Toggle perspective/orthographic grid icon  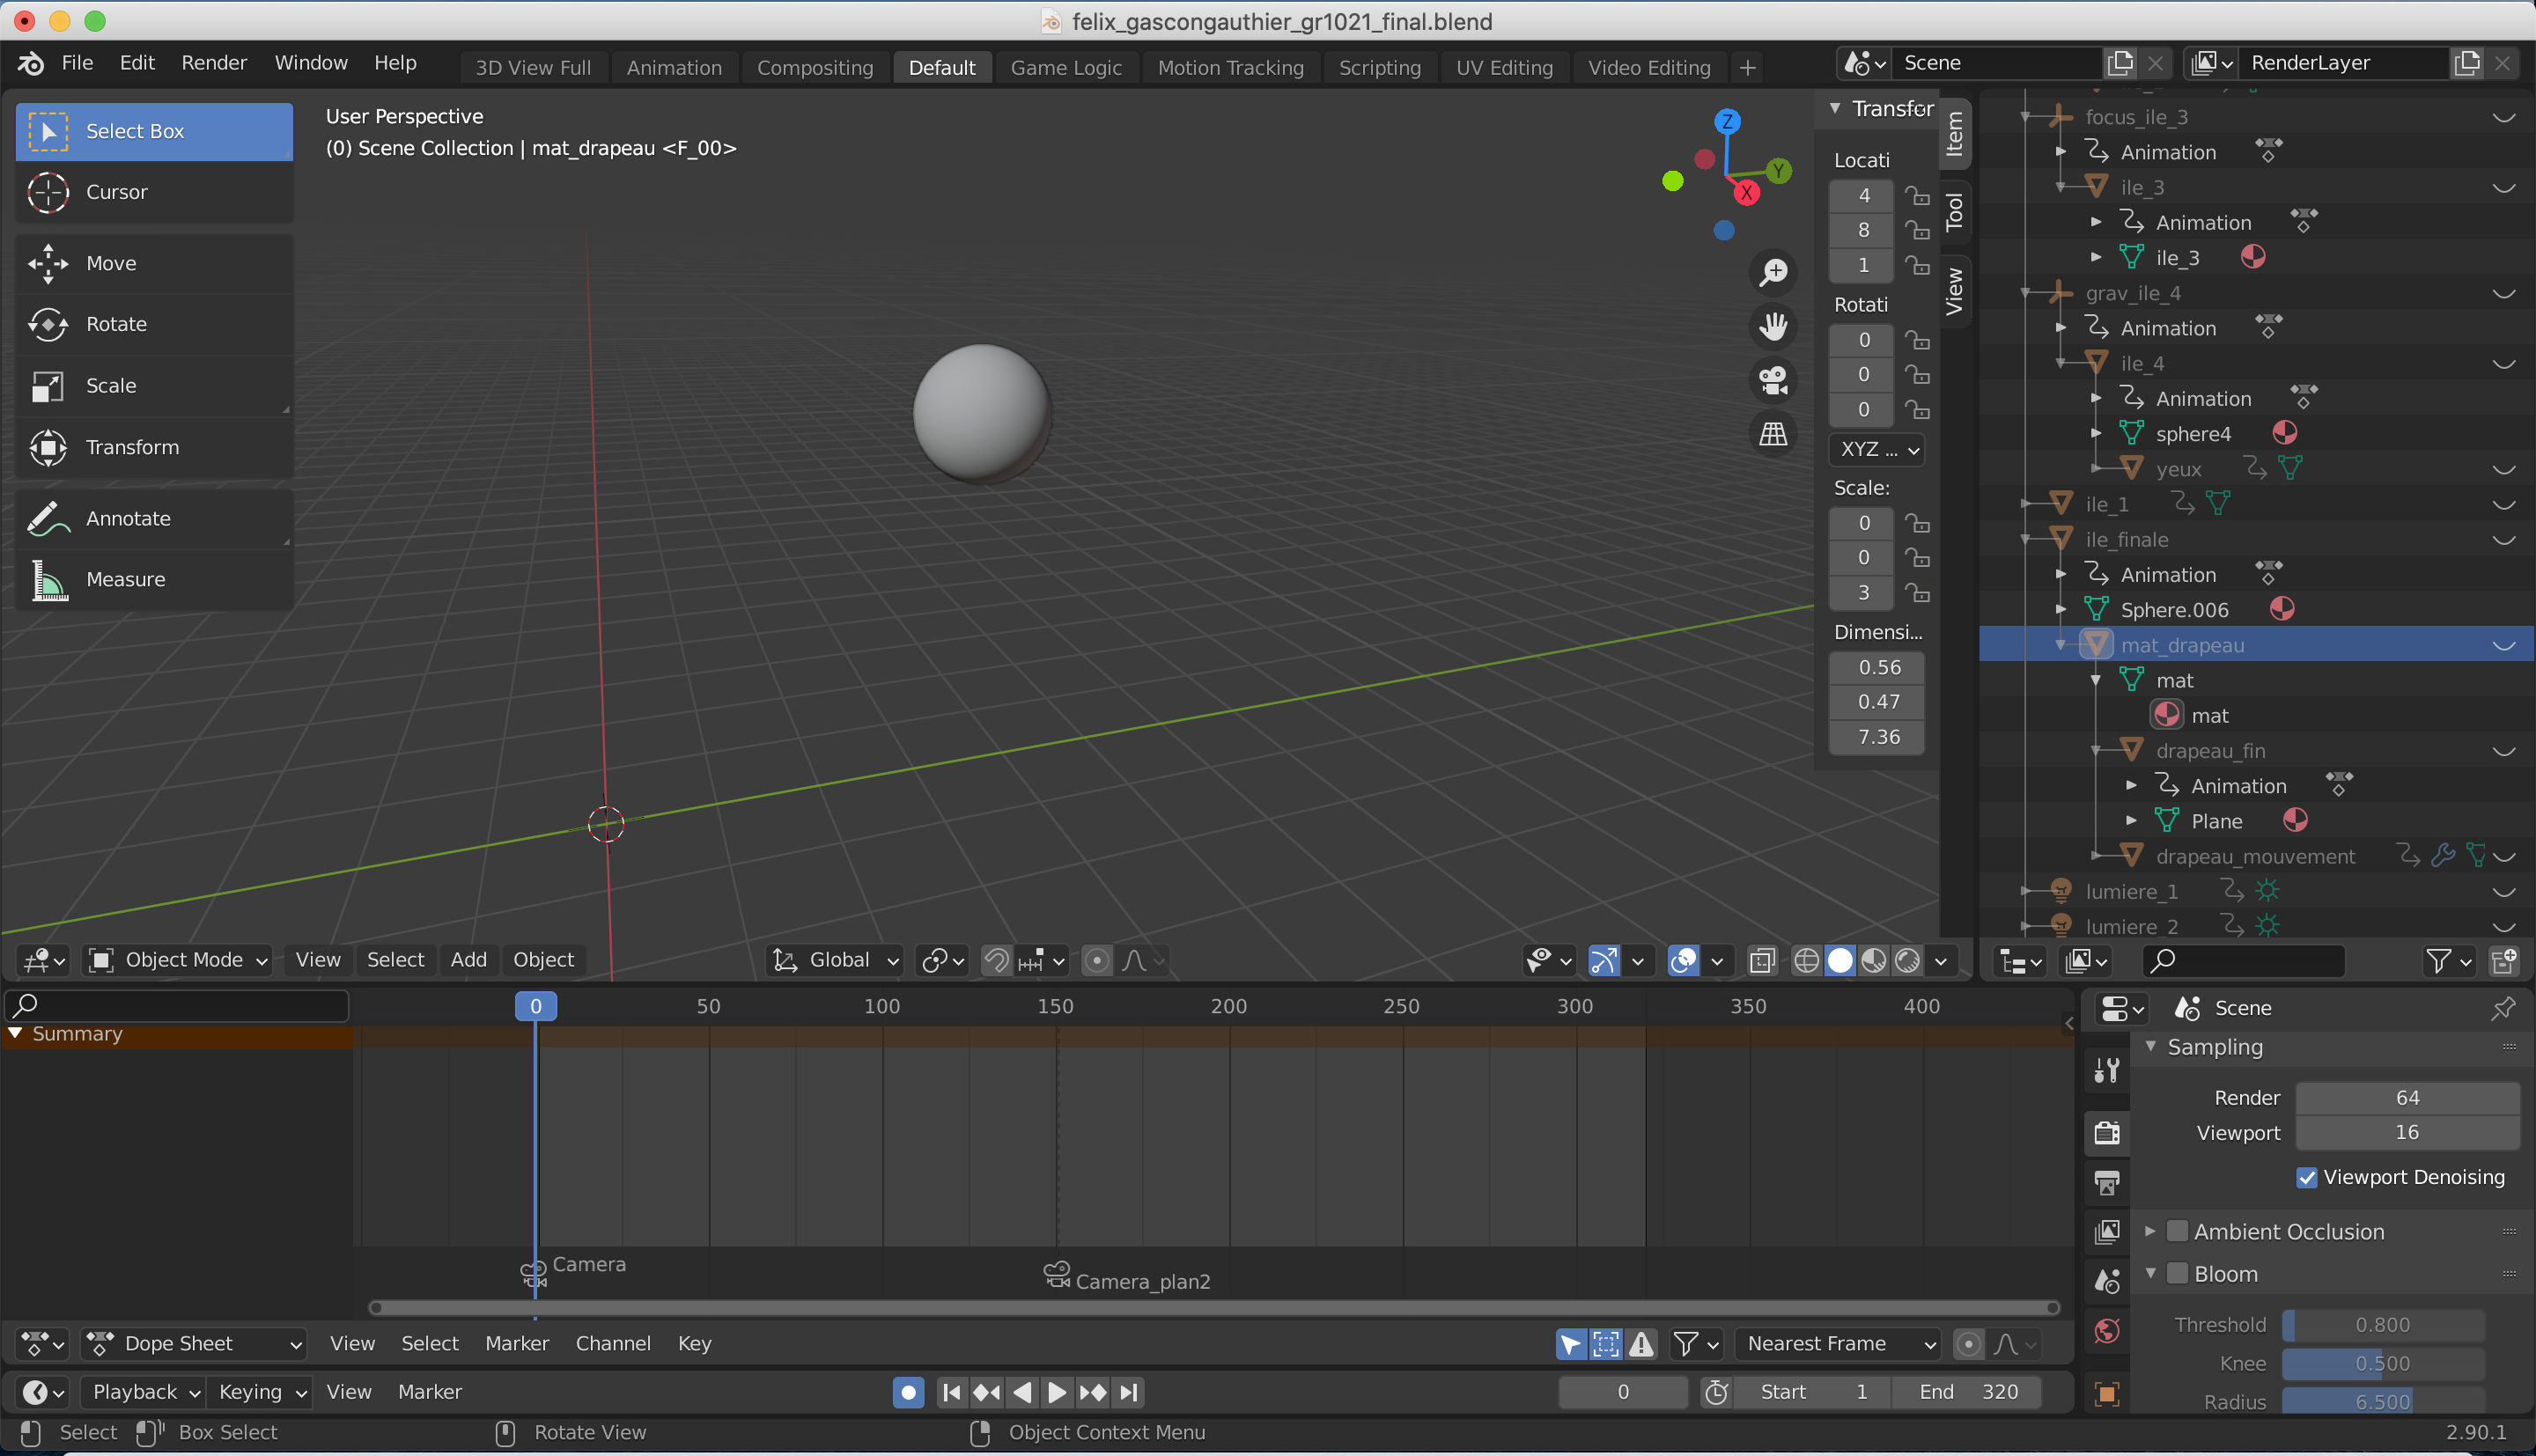(1773, 434)
